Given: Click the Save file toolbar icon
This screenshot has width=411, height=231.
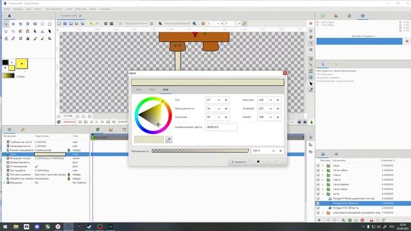Looking at the screenshot, I should (x=71, y=24).
